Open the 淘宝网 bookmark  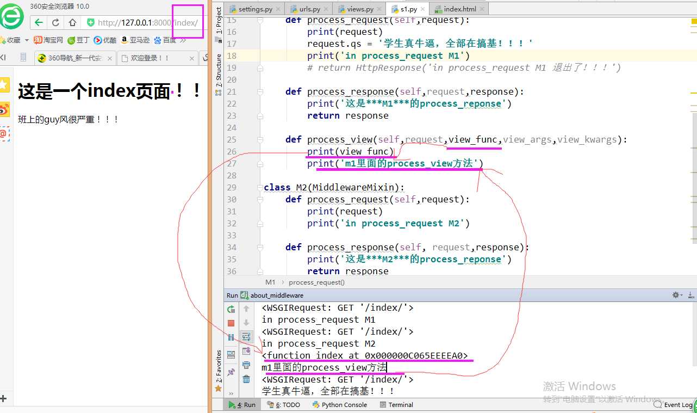(x=48, y=40)
